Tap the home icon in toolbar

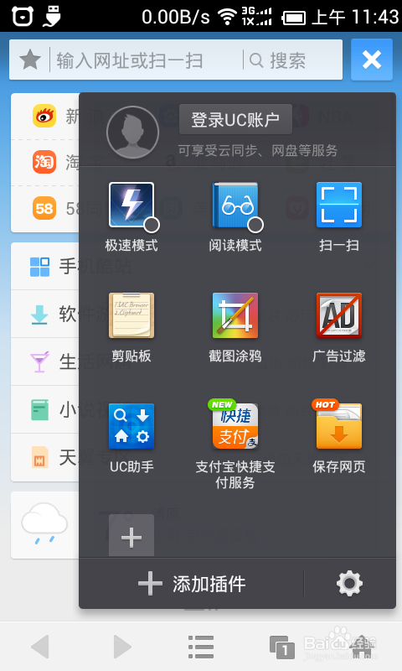(363, 647)
